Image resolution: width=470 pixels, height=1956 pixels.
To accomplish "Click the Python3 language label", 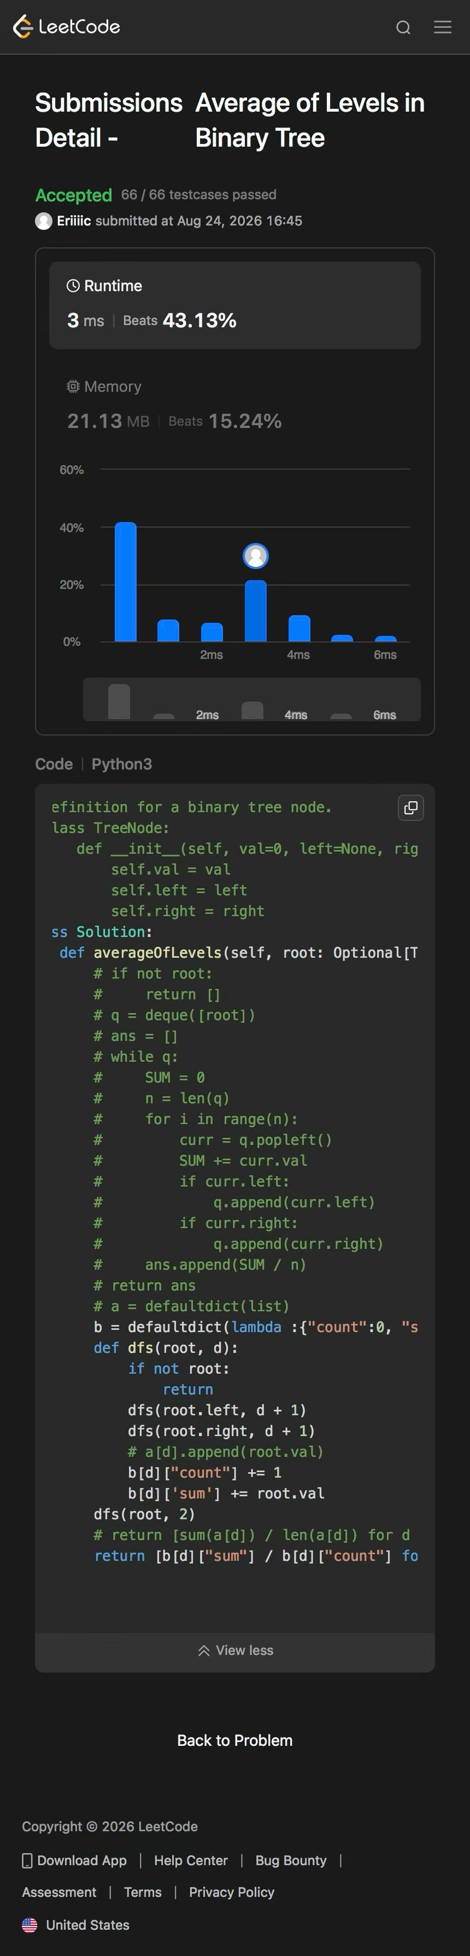I will pyautogui.click(x=122, y=764).
